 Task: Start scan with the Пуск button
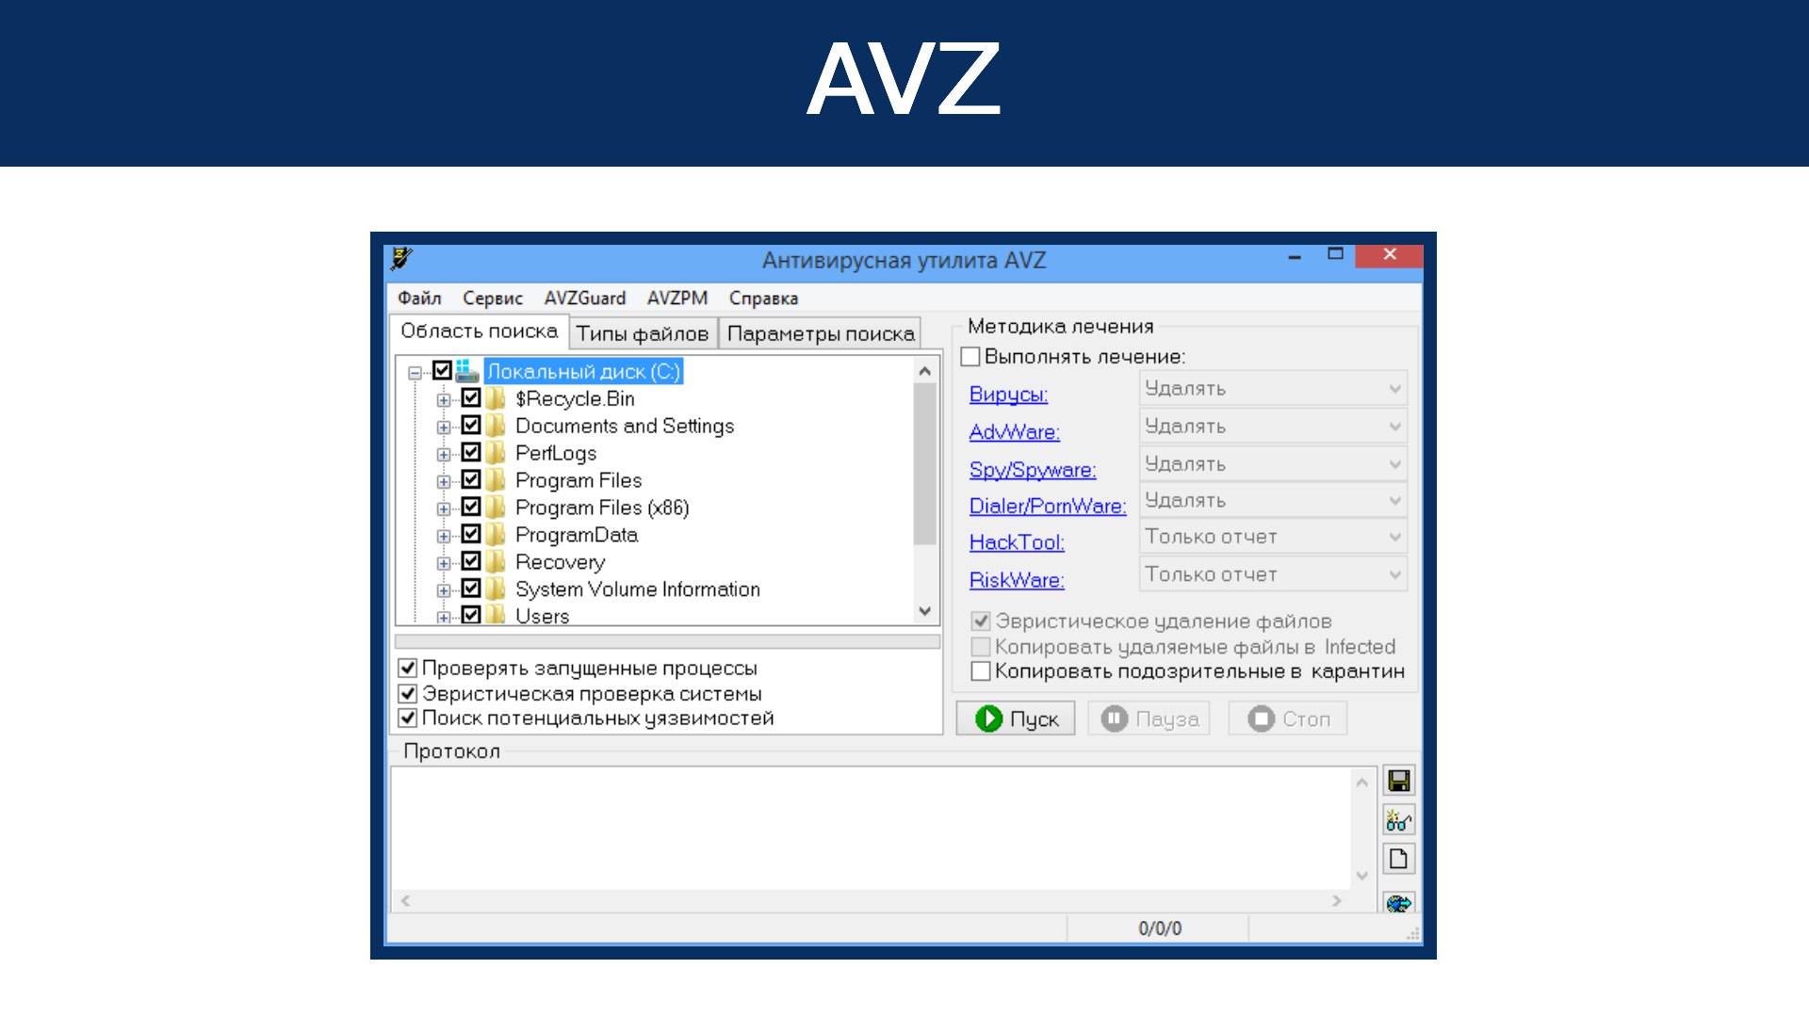1016,718
